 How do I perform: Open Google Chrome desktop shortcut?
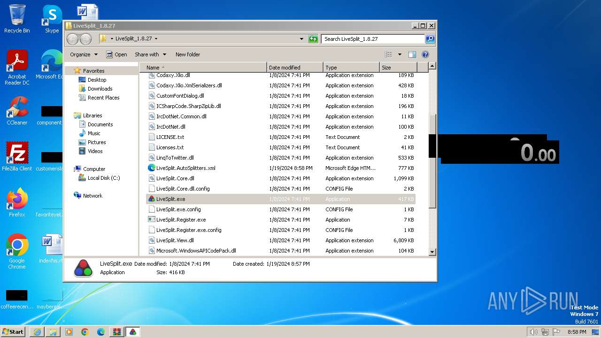(17, 252)
